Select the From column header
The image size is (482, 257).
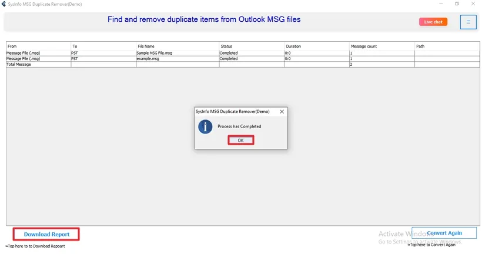tap(38, 46)
